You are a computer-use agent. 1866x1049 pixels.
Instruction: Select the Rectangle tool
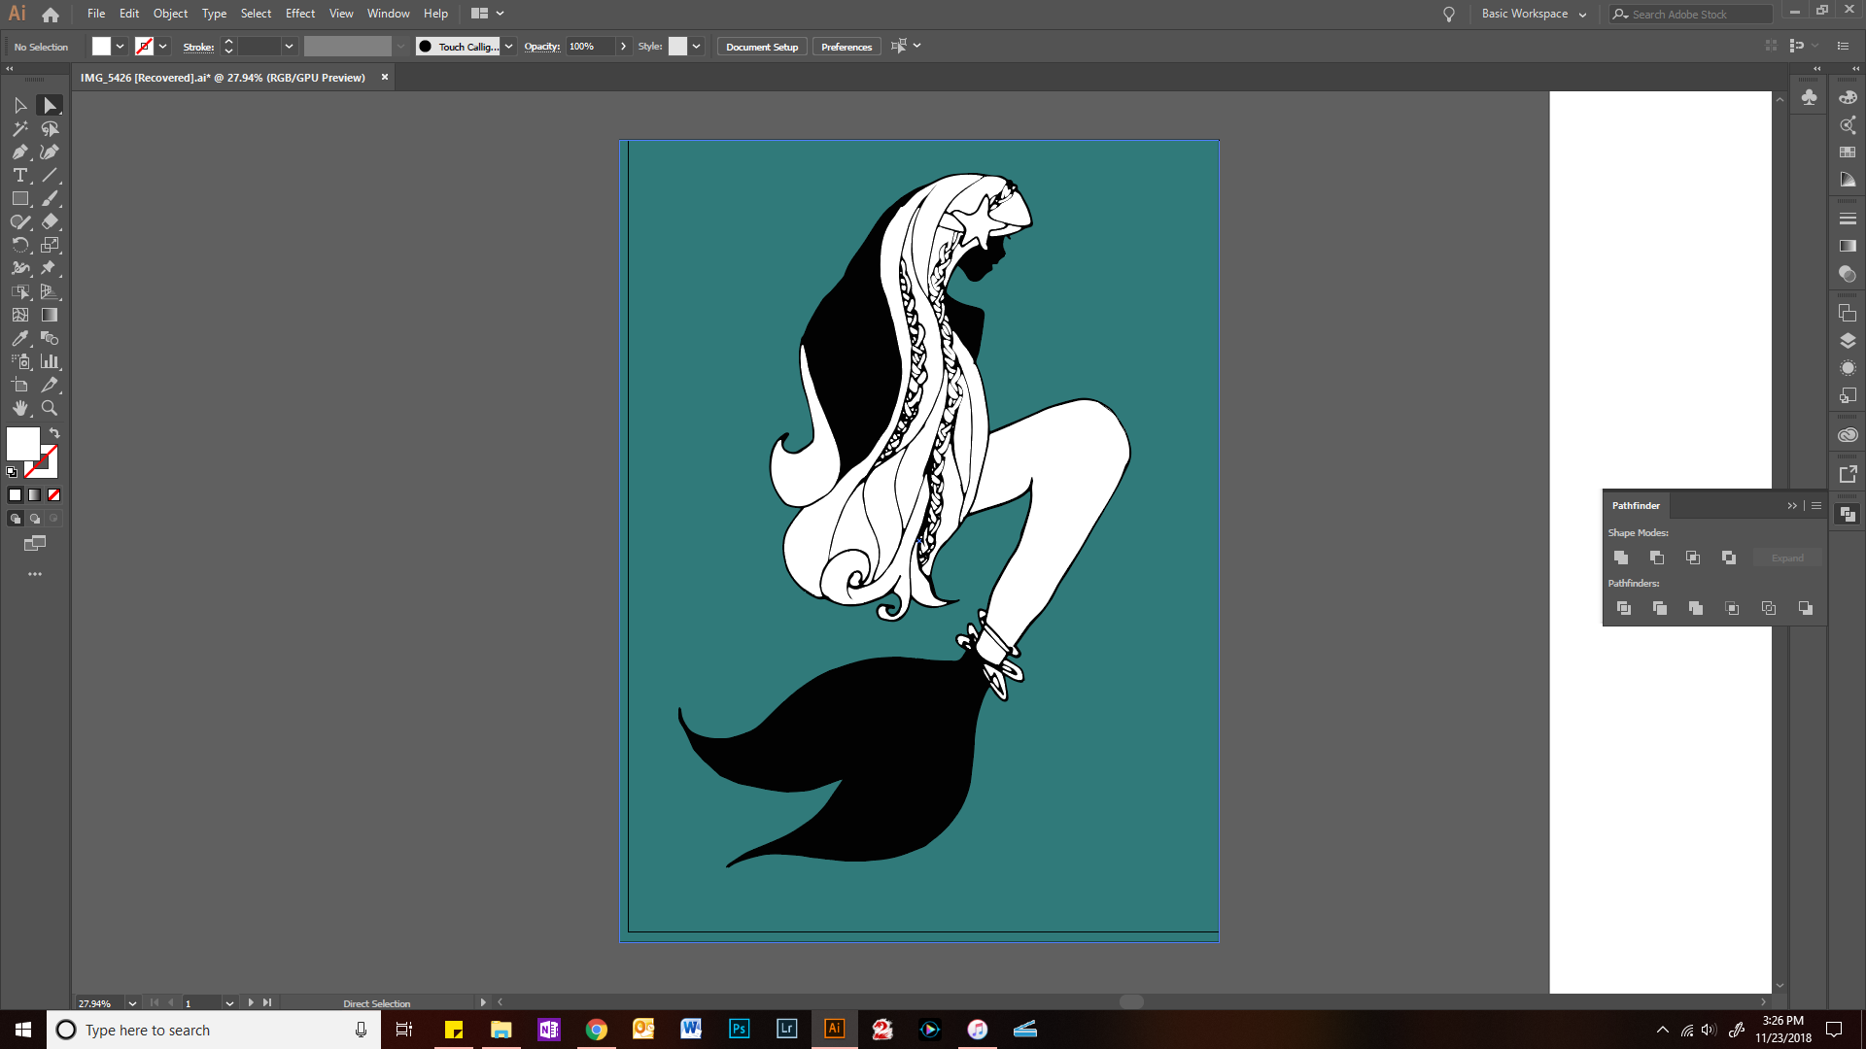coord(19,198)
